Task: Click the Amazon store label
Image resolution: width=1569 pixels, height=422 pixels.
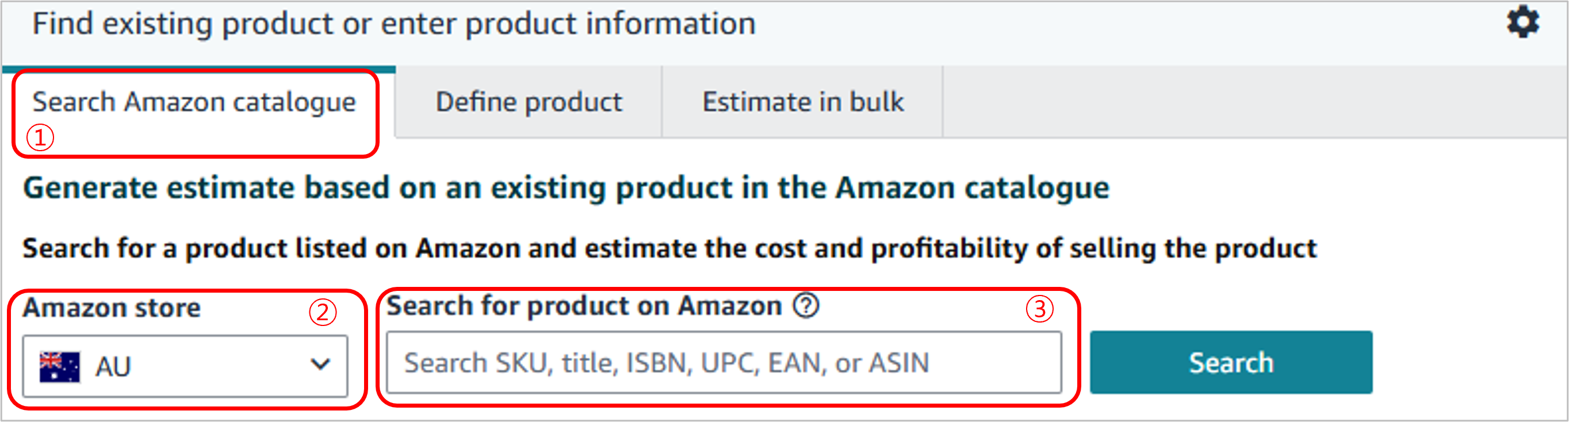Action: click(112, 308)
